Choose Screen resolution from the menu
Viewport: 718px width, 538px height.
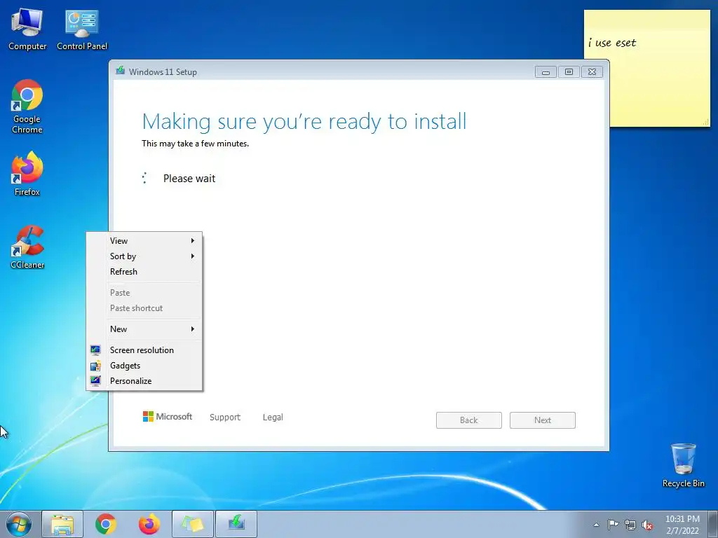144,350
